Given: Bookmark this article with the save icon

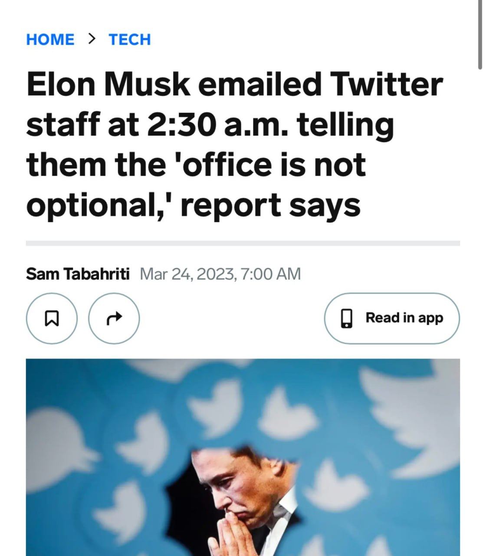Looking at the screenshot, I should coord(52,318).
